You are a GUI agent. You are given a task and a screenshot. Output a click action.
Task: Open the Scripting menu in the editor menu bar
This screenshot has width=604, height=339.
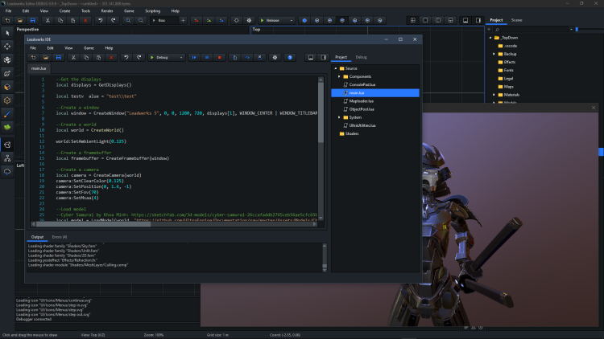[152, 10]
